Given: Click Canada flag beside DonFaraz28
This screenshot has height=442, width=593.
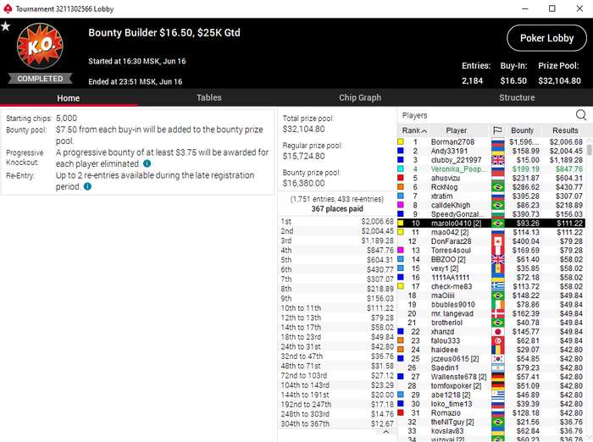Looking at the screenshot, I should pos(498,241).
